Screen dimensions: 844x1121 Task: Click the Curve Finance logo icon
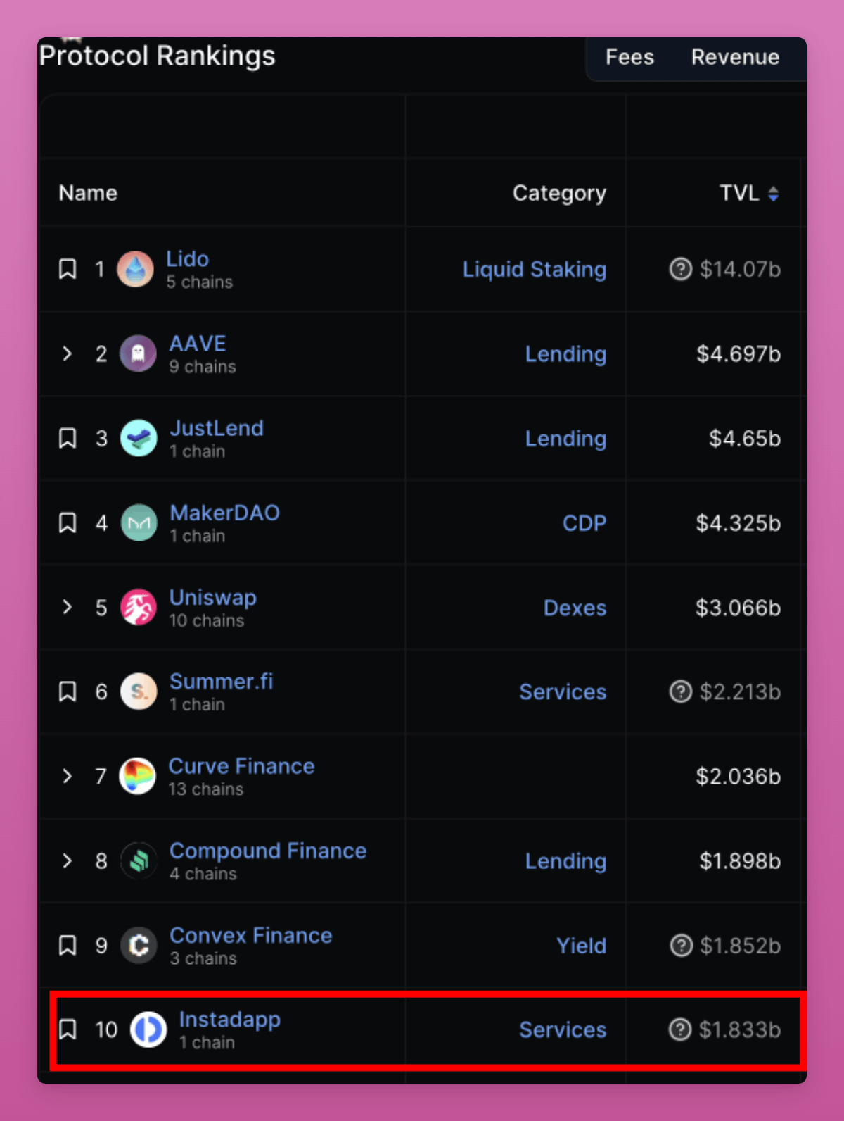pyautogui.click(x=137, y=776)
